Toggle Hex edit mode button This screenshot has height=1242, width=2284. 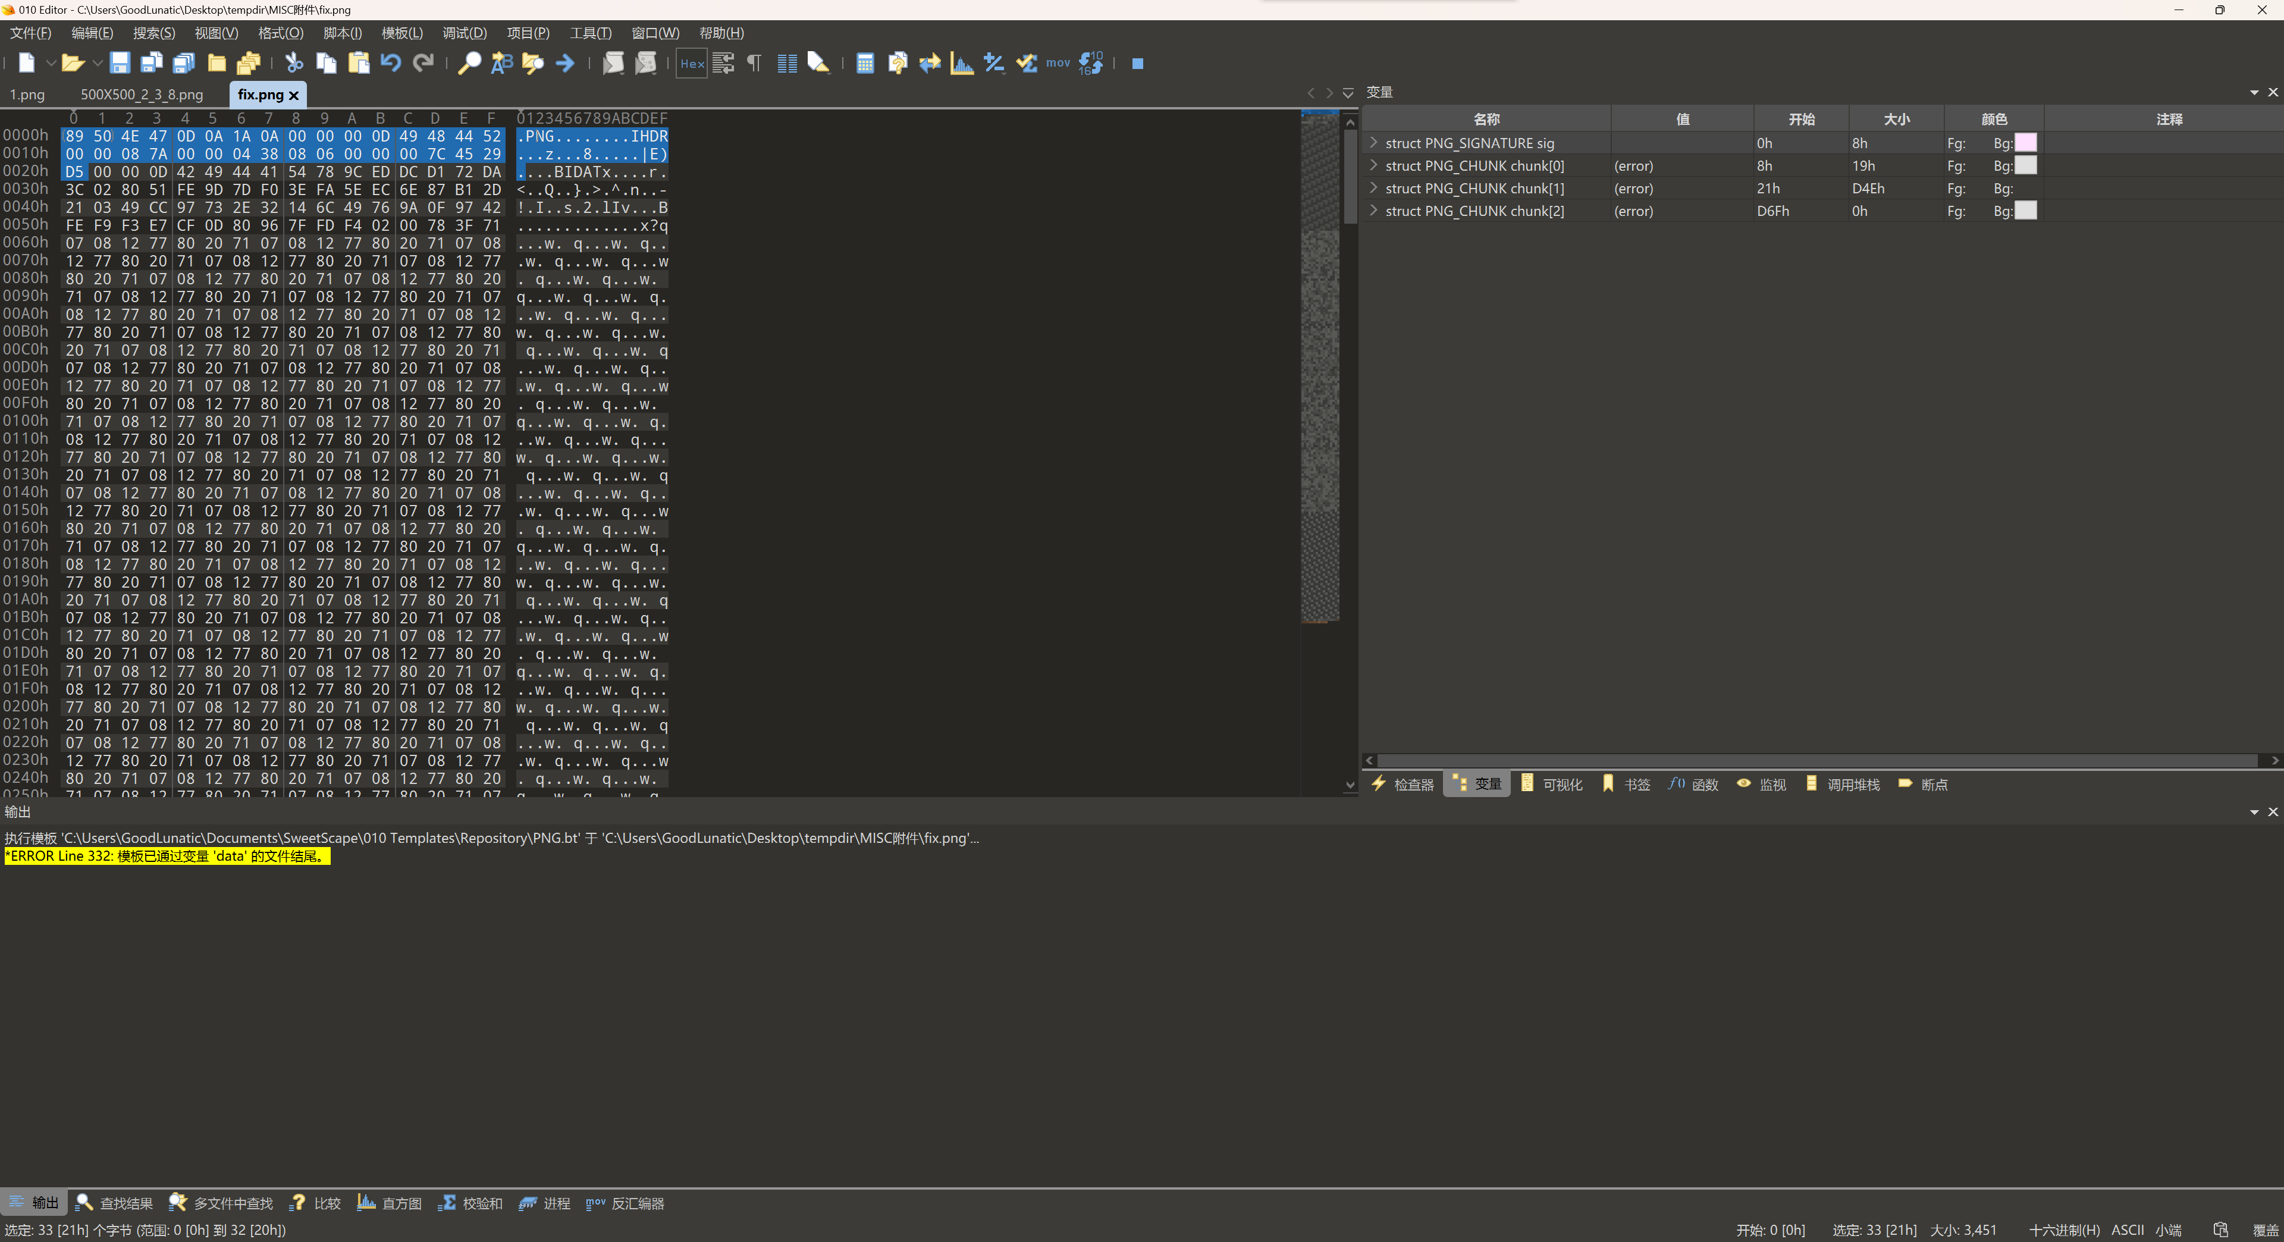692,63
